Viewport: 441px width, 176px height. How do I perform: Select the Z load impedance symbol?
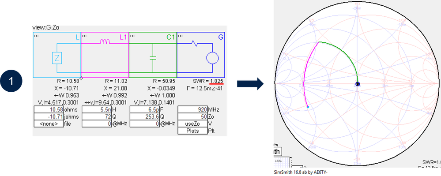pyautogui.click(x=57, y=58)
